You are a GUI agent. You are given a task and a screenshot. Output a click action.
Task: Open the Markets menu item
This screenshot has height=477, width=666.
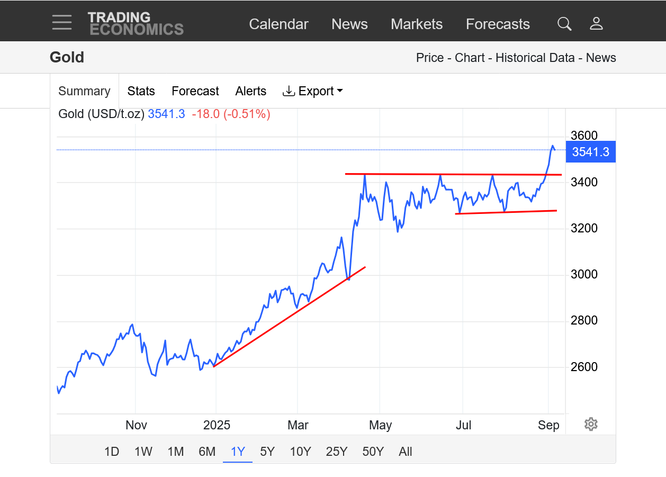(x=417, y=24)
